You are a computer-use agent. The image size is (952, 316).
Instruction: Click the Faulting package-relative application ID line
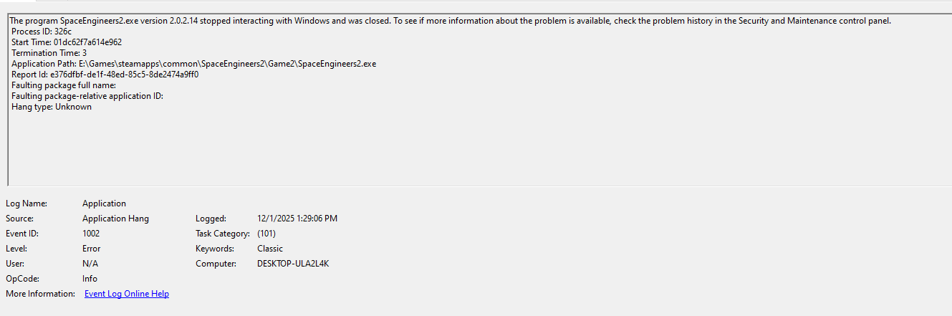click(87, 96)
